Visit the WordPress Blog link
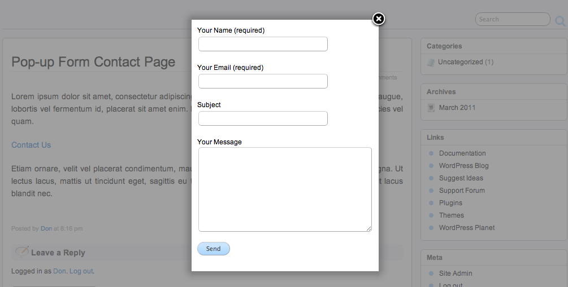Screen dimensions: 568x287 pos(463,166)
